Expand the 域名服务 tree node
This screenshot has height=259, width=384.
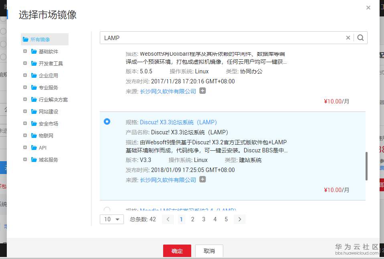click(x=25, y=159)
